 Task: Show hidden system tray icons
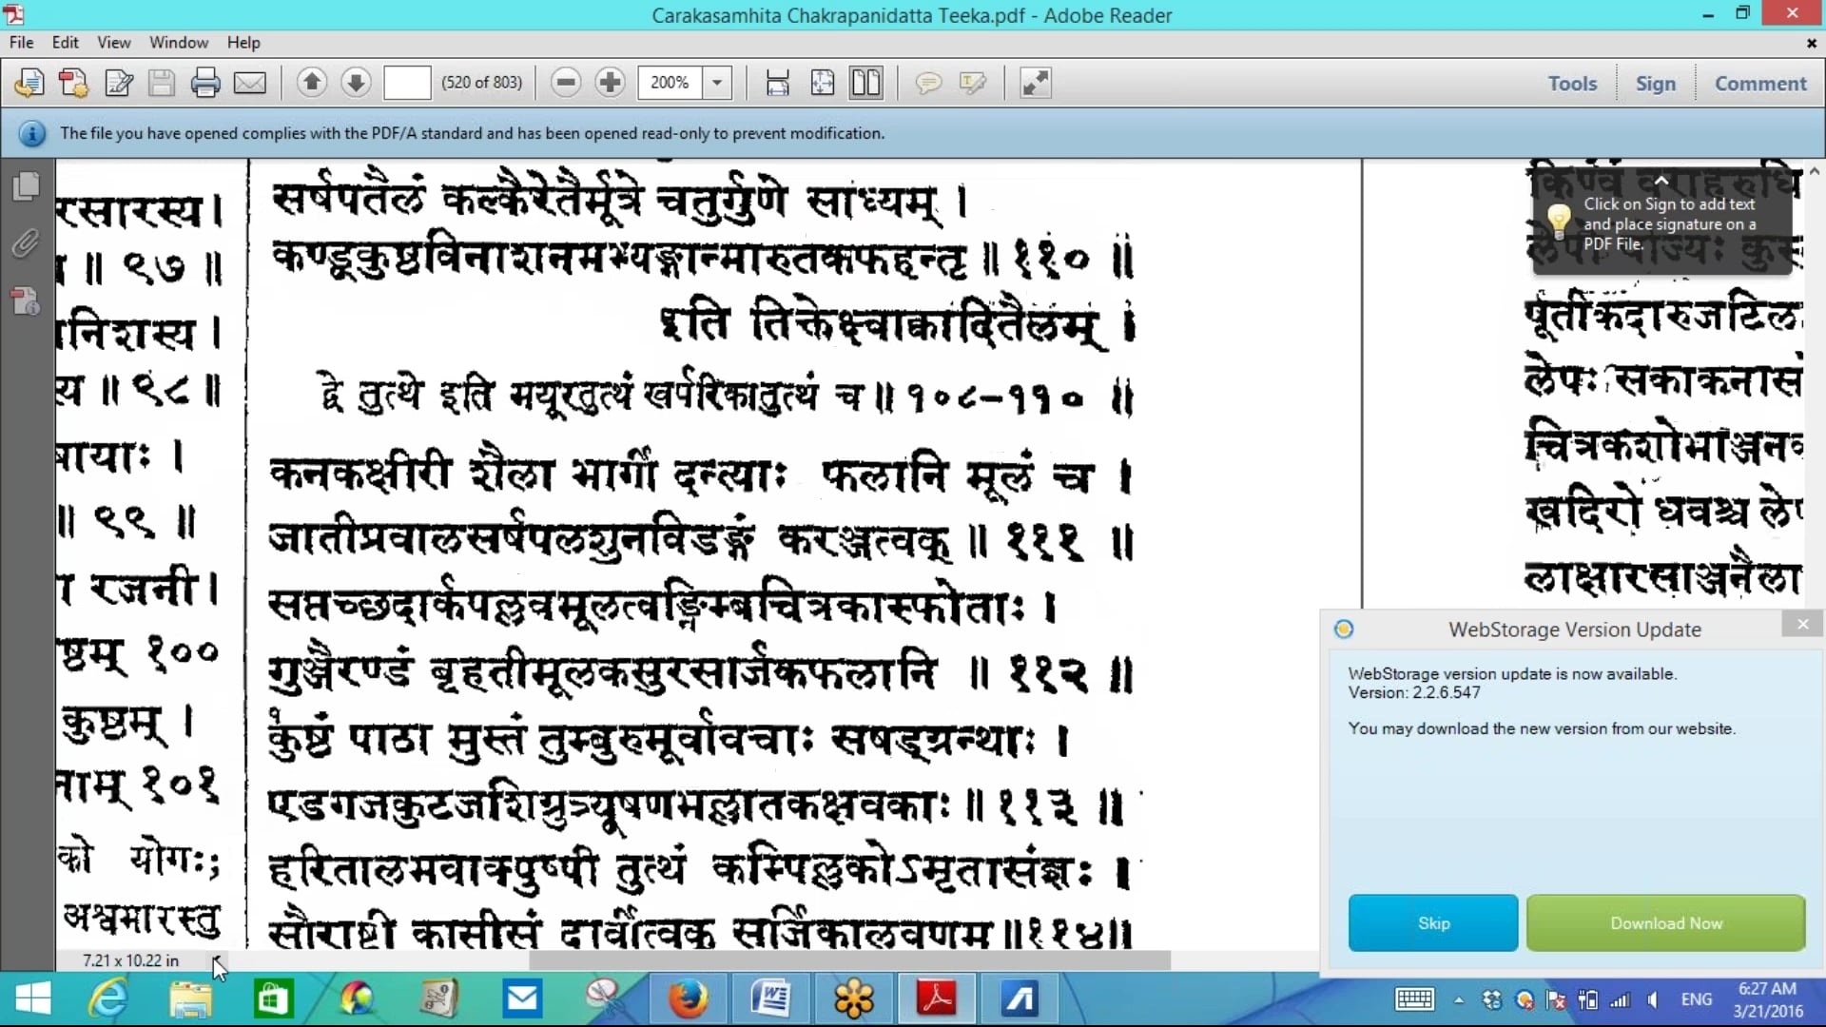point(1458,999)
